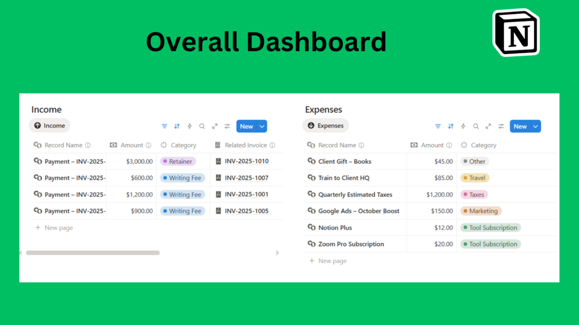Open Expenses automations lightning icon
This screenshot has height=325, width=579.
[463, 127]
